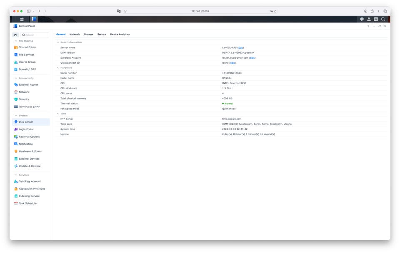The image size is (400, 253).
Task: Open Task Scheduler
Action: click(x=31, y=203)
